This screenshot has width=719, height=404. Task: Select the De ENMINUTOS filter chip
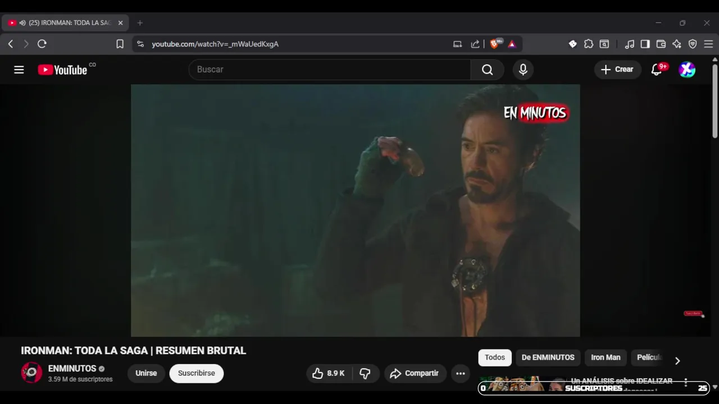(548, 357)
